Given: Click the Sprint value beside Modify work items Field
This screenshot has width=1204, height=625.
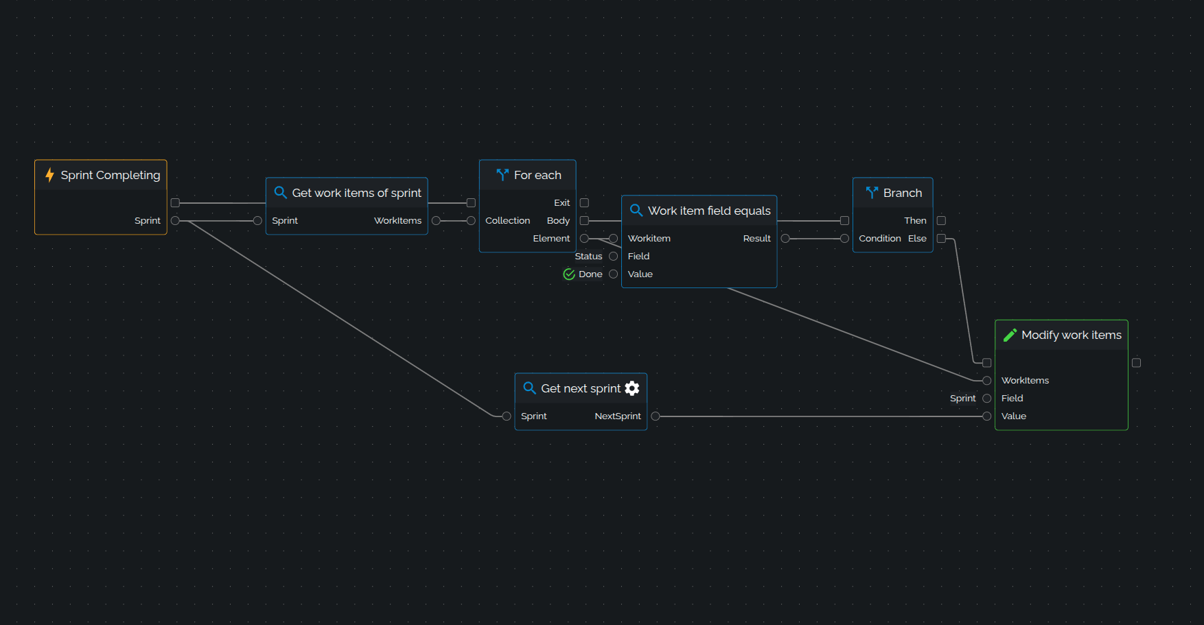Looking at the screenshot, I should 962,399.
